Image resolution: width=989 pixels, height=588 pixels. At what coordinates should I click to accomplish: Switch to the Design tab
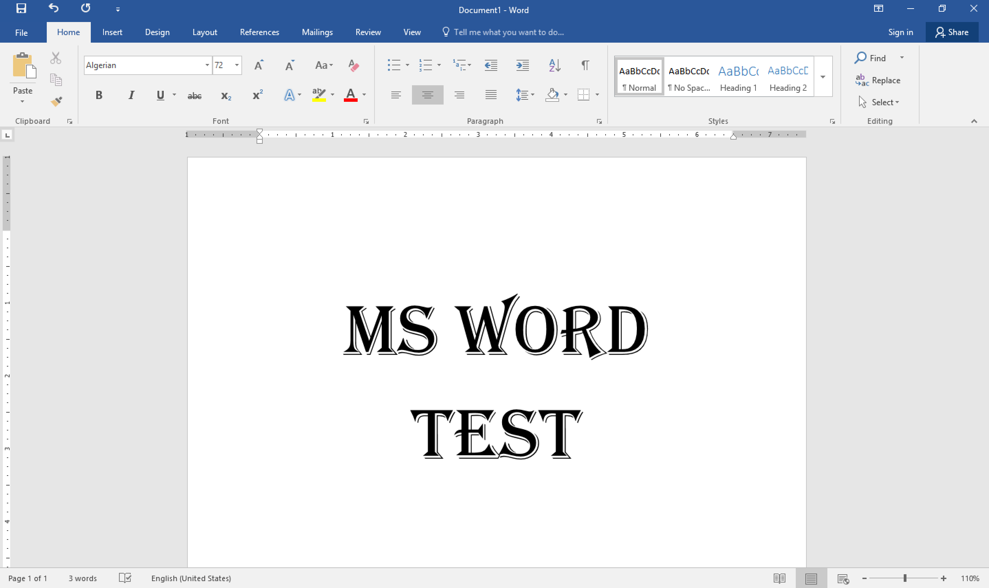coord(157,32)
